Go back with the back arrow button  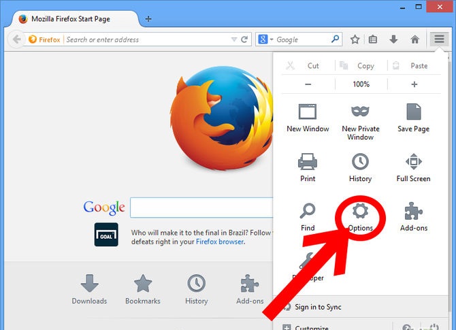16,39
